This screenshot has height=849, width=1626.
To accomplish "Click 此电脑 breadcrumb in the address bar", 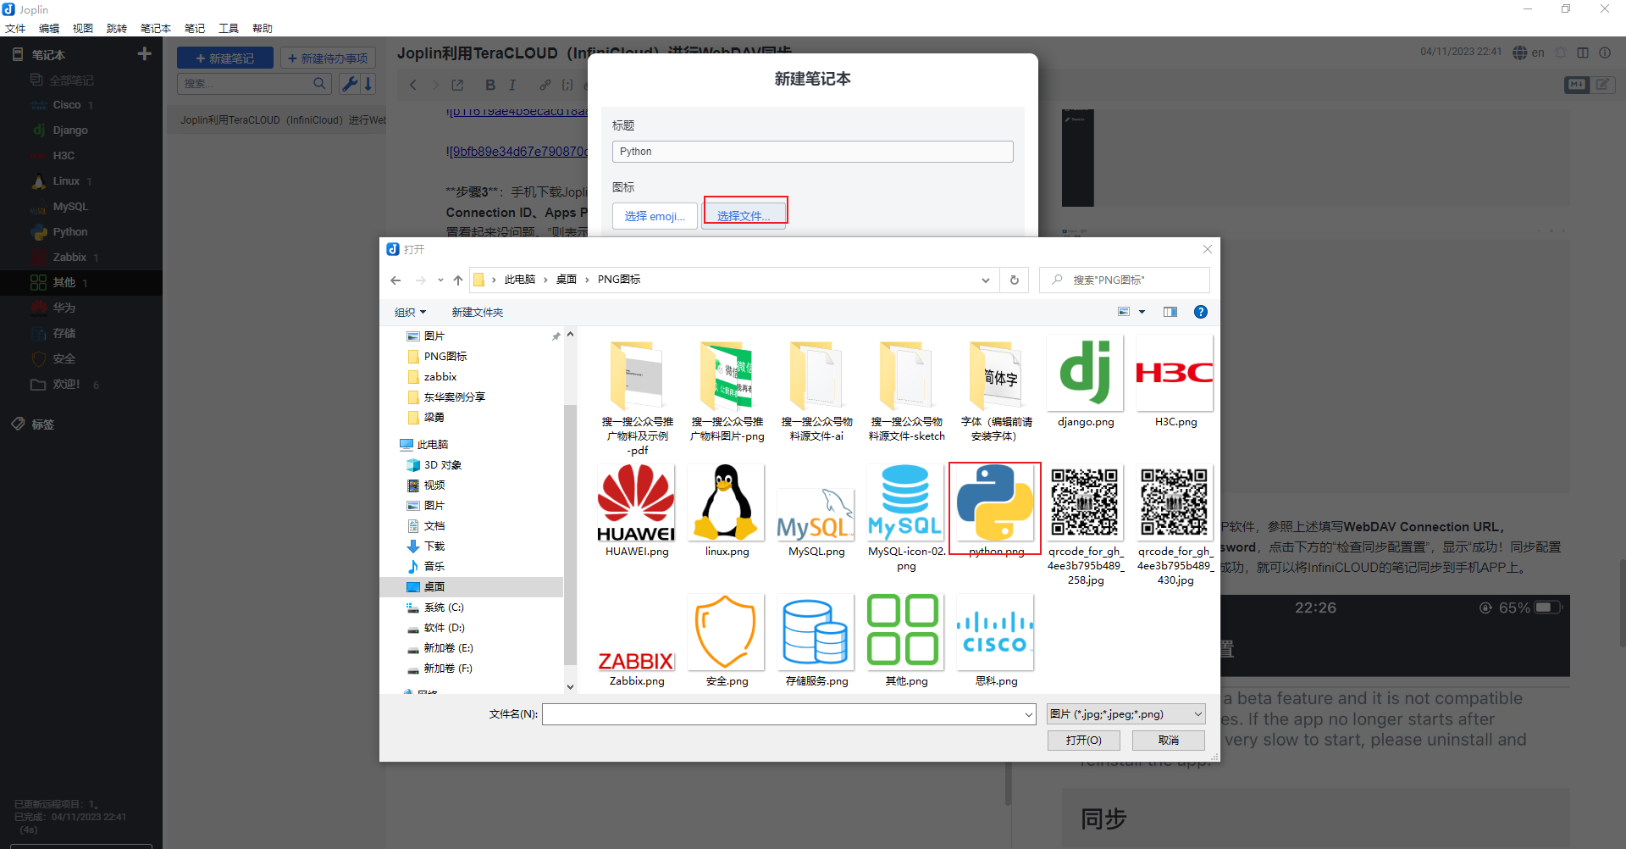I will click(x=519, y=280).
